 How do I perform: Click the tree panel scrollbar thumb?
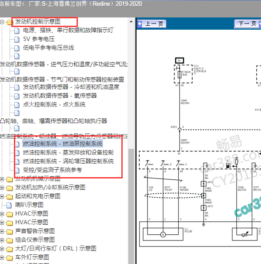point(131,206)
